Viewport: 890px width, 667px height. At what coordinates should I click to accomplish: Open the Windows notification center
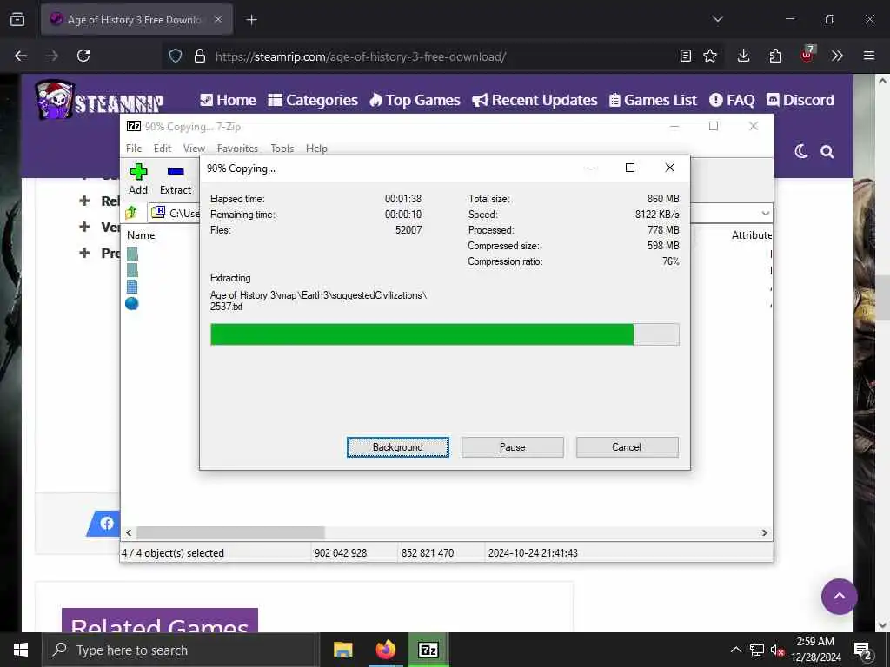(863, 650)
